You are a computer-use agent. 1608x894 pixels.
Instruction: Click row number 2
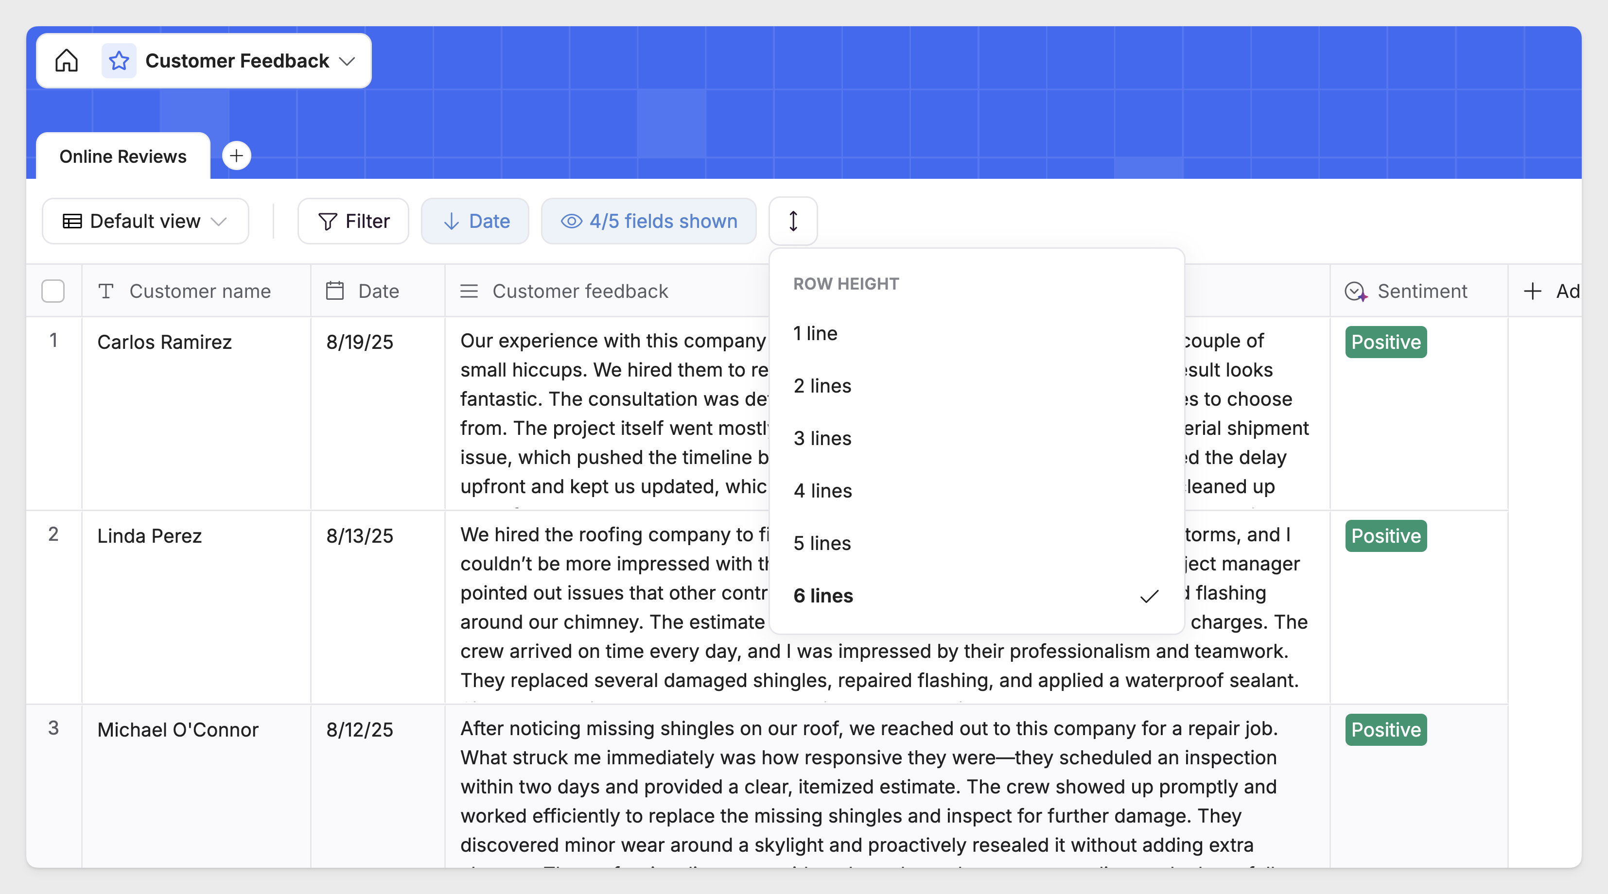(x=53, y=534)
